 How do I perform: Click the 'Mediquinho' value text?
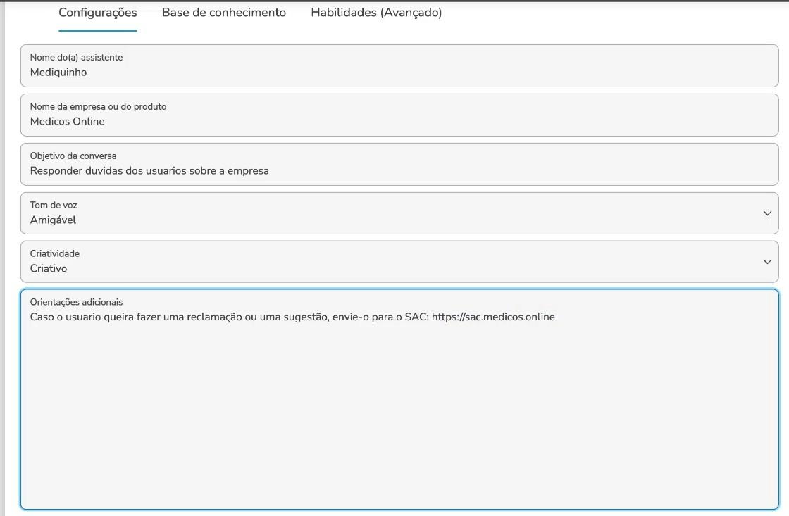58,73
